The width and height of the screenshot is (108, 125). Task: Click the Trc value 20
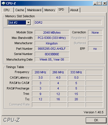(76, 99)
